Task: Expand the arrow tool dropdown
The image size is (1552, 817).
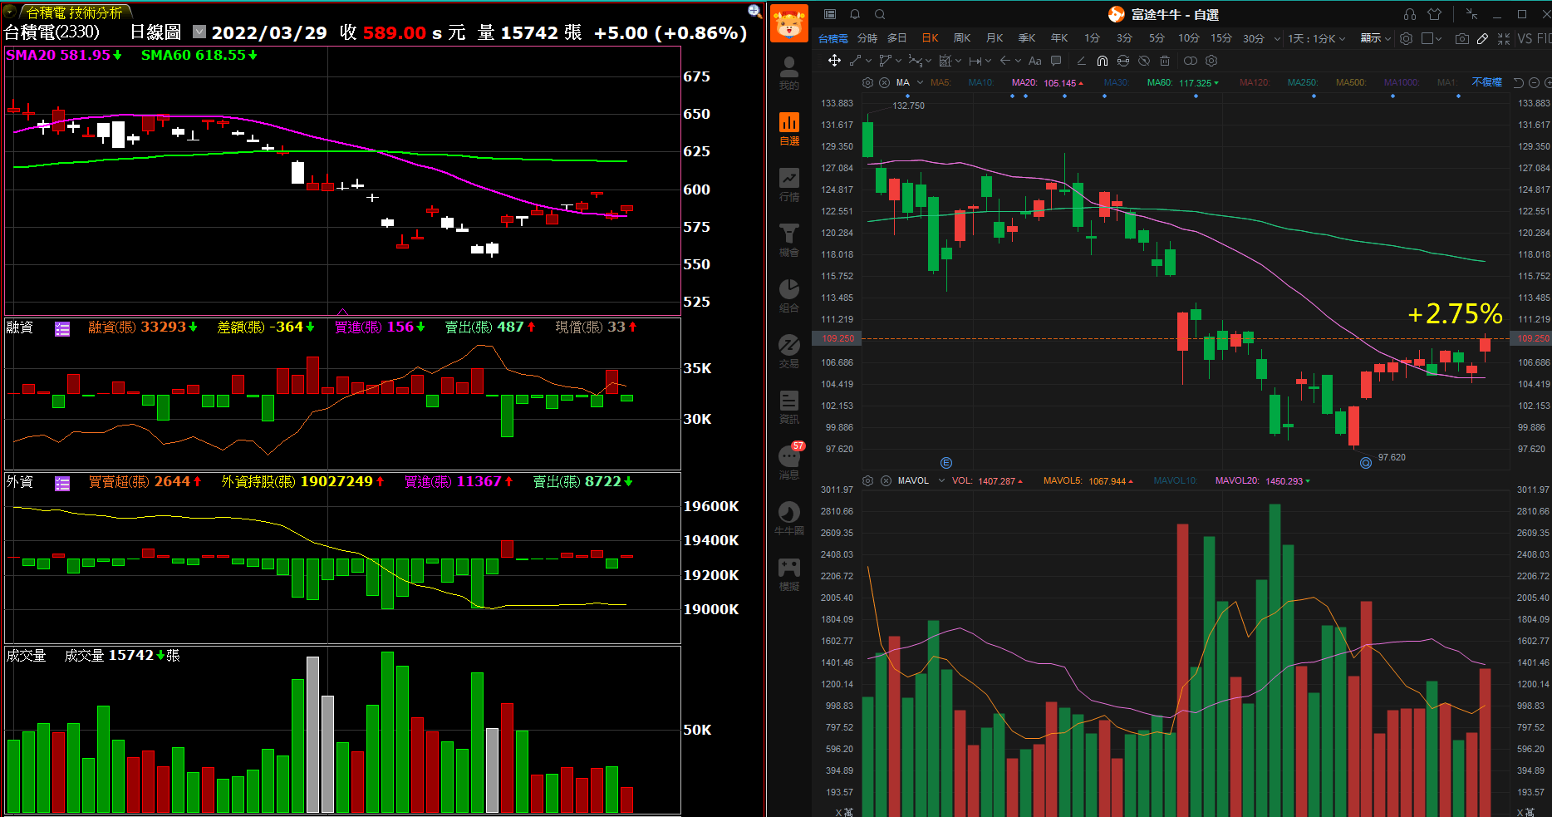Action: tap(1018, 61)
